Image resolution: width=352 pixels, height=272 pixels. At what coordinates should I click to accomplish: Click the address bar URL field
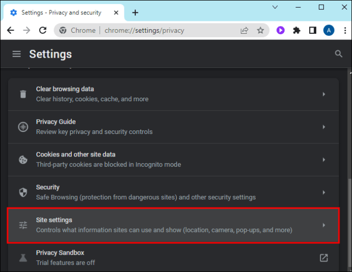[168, 30]
